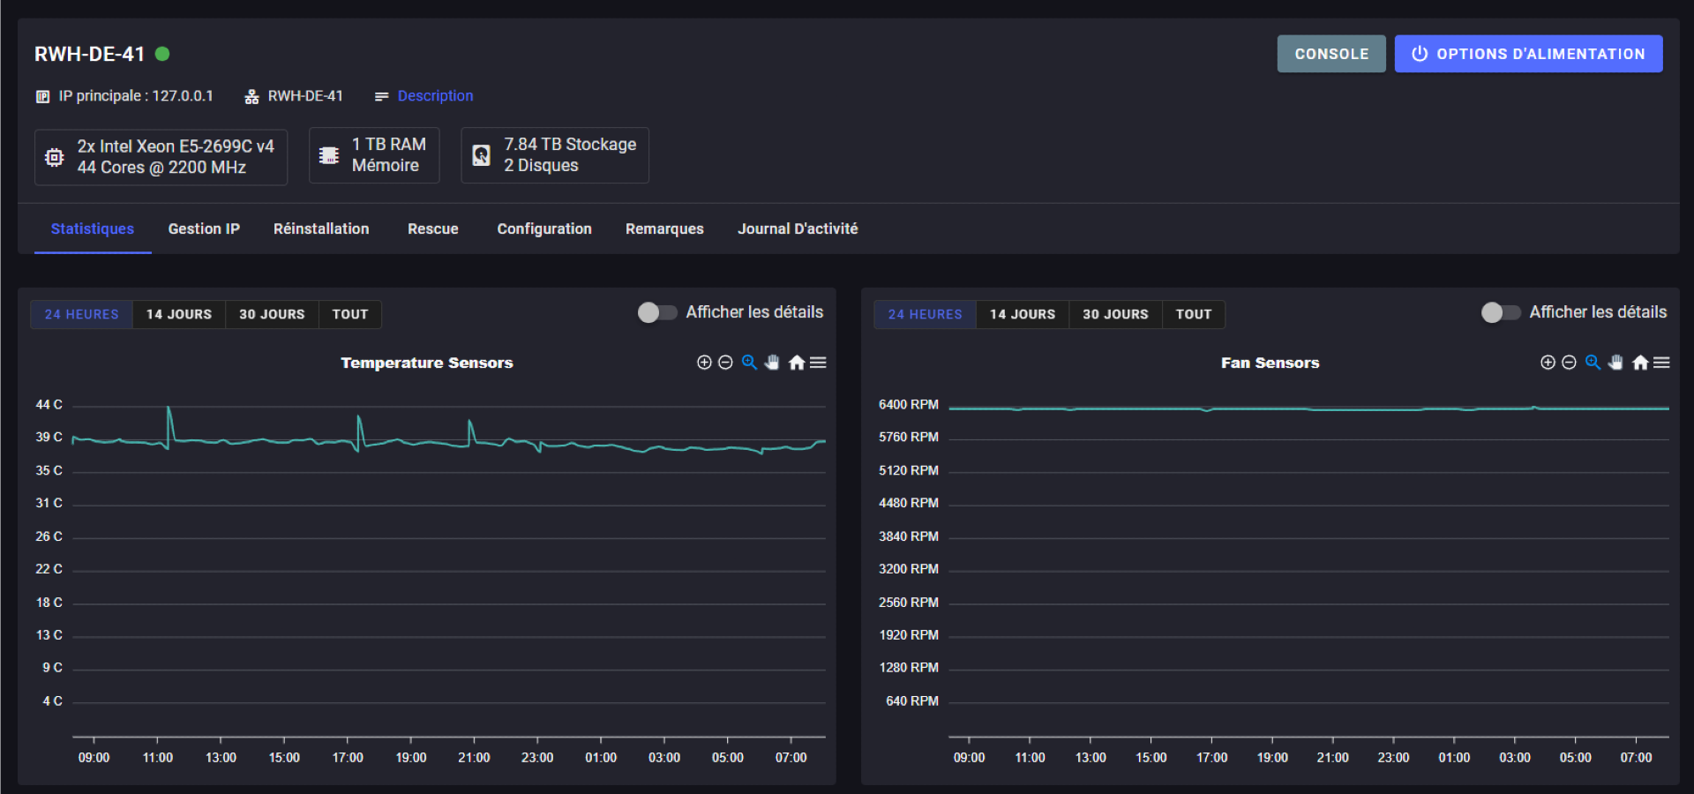
Task: Open OPTIONS D'ALIMENTATION power menu
Action: (x=1528, y=54)
